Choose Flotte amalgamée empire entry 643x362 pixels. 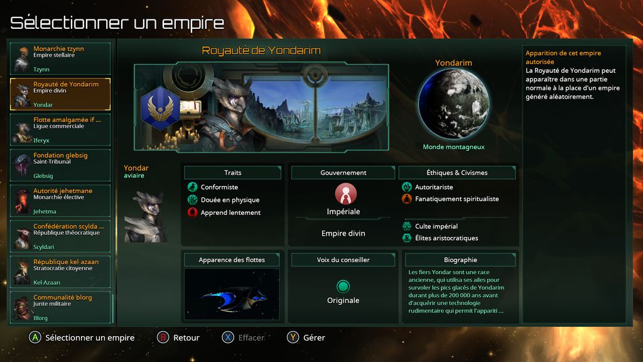(60, 129)
